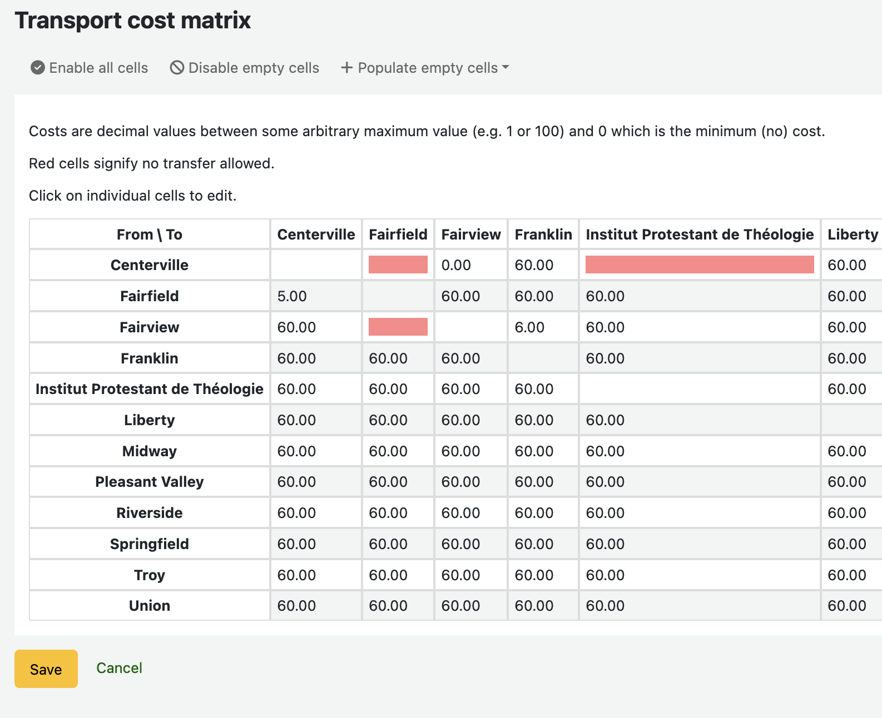Edit Pleasant Valley to Fairfield cost cell
The width and height of the screenshot is (882, 718).
pos(398,482)
